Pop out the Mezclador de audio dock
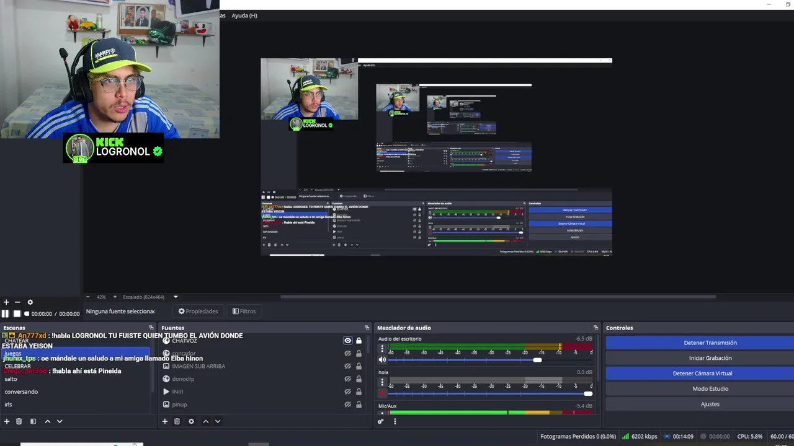This screenshot has height=446, width=794. tap(595, 328)
